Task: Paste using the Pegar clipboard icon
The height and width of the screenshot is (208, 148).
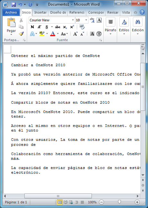Action: click(11, 23)
